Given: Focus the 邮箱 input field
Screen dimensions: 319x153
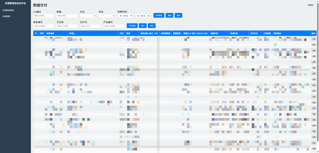Looking at the screenshot, I should point(67,16).
